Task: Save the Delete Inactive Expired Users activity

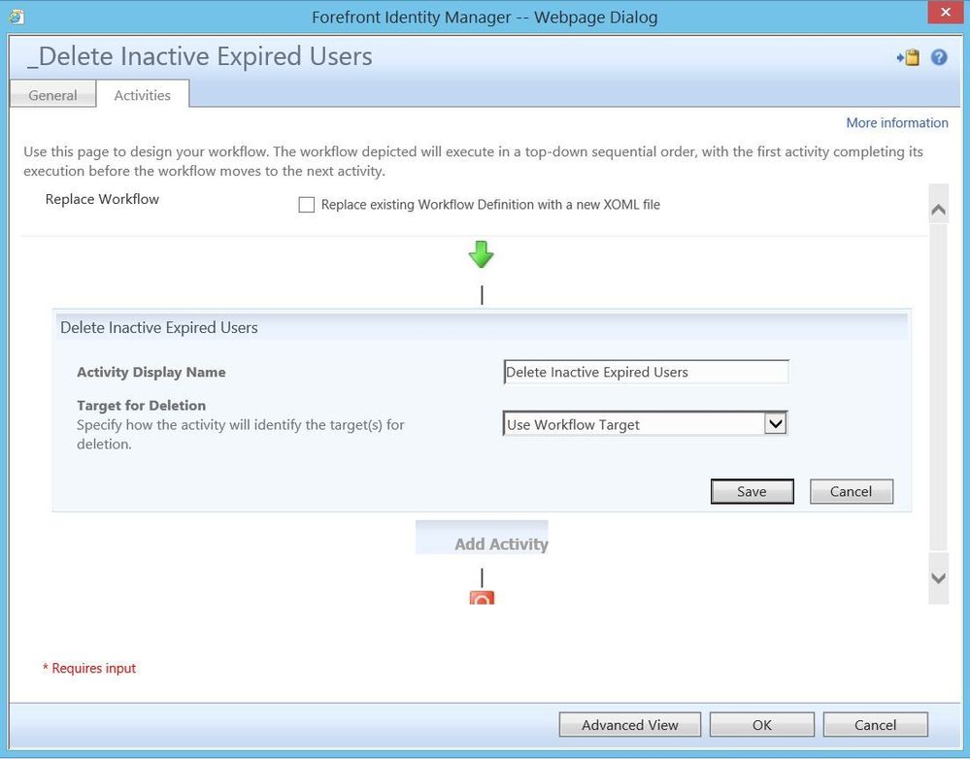Action: [753, 491]
